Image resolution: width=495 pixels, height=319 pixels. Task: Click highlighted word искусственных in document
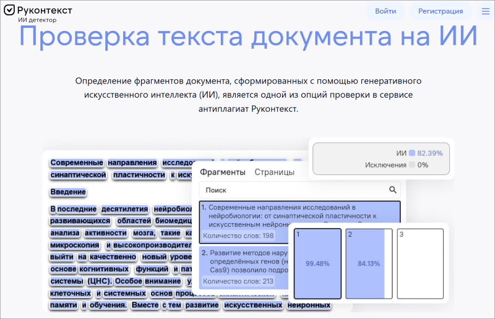pos(253,305)
